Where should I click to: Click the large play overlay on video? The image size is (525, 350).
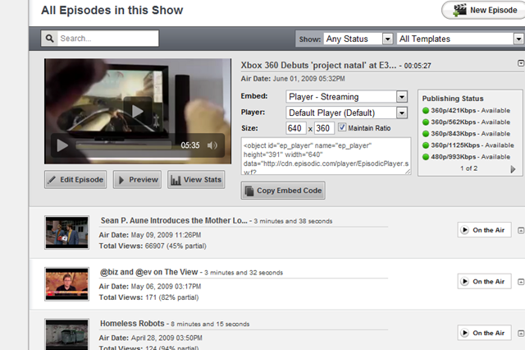coord(137,111)
